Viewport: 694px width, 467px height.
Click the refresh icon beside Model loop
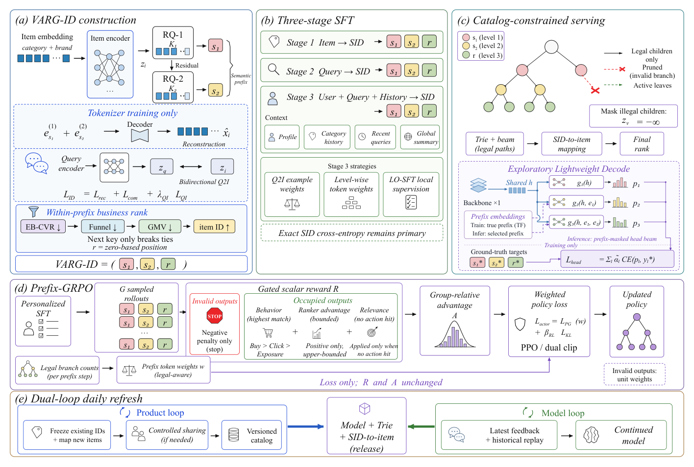[528, 412]
